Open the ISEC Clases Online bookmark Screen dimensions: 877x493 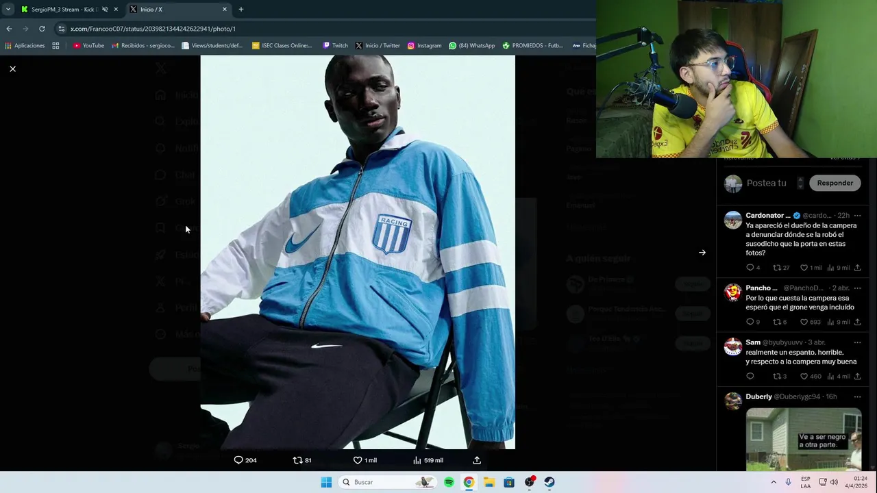pos(282,46)
